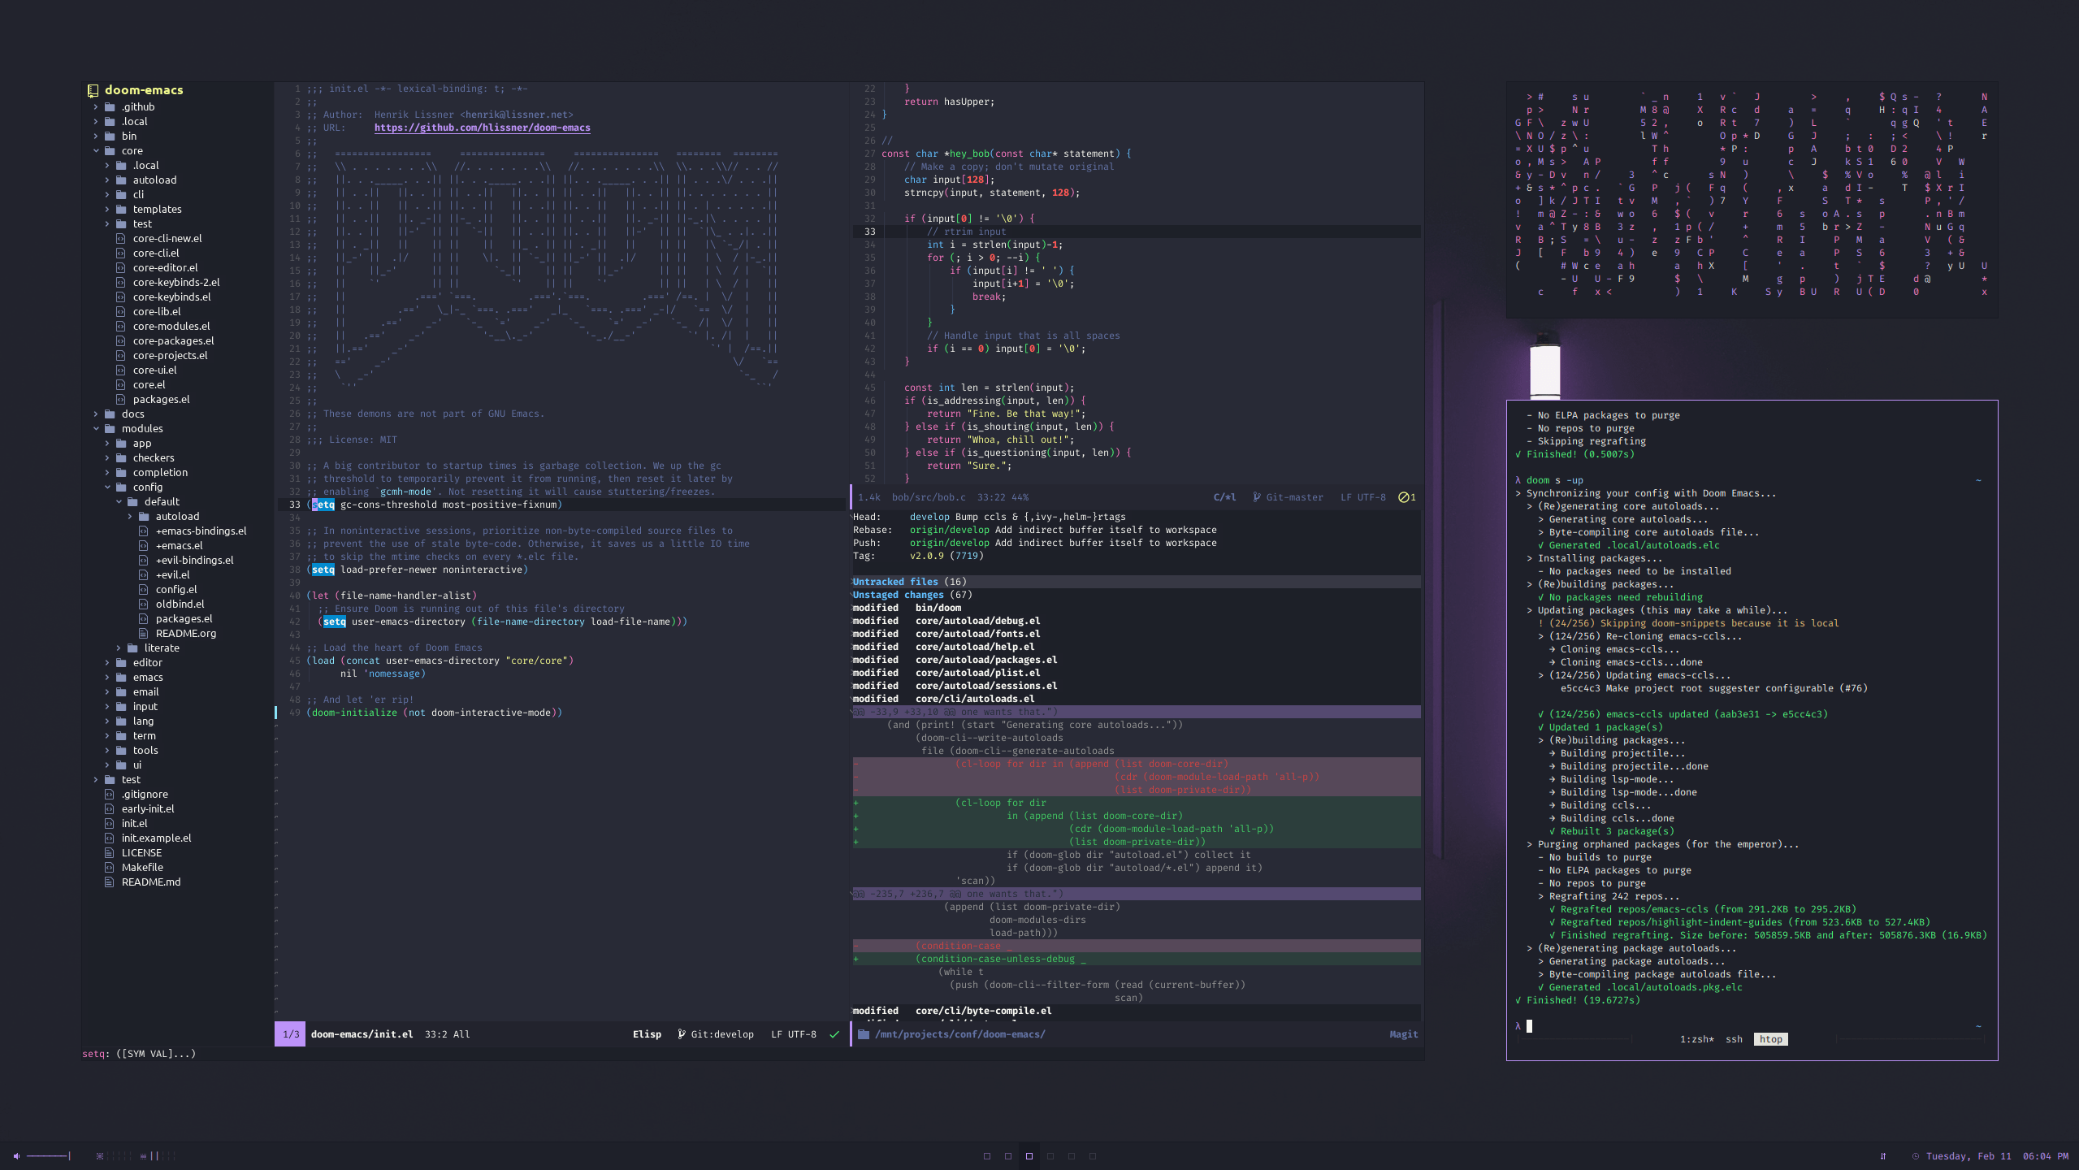Click the doom-emacs project root folder icon
2079x1170 pixels.
point(91,89)
